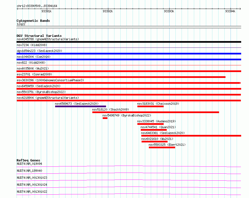The width and height of the screenshot is (249, 198).
Task: Click the right arrow on the ruler
Action: [x=240, y=9]
